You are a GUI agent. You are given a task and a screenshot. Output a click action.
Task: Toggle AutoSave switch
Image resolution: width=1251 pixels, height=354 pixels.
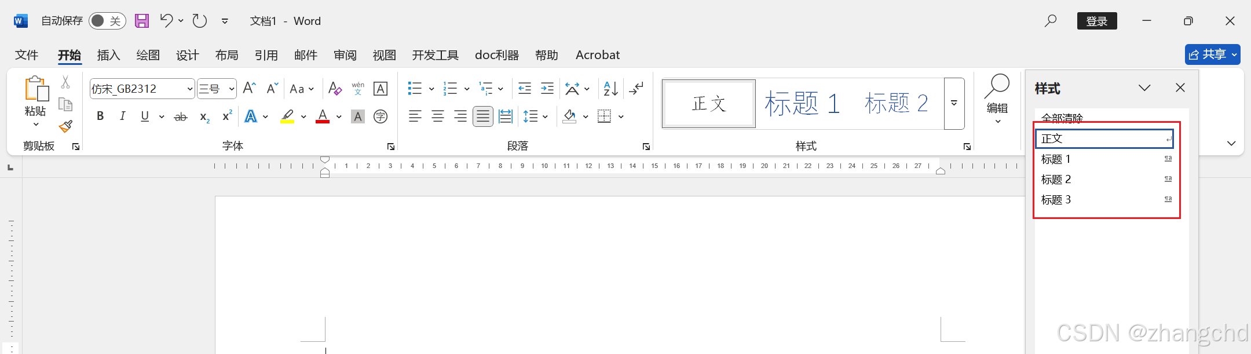click(x=107, y=21)
